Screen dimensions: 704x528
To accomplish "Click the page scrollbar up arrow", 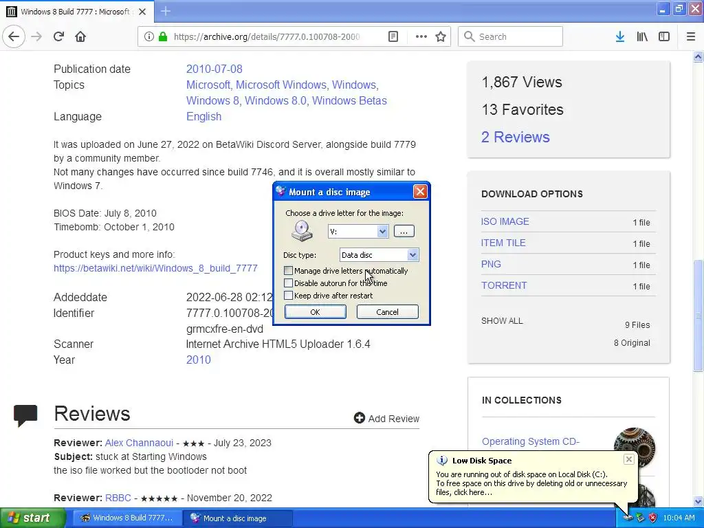I will coord(698,56).
